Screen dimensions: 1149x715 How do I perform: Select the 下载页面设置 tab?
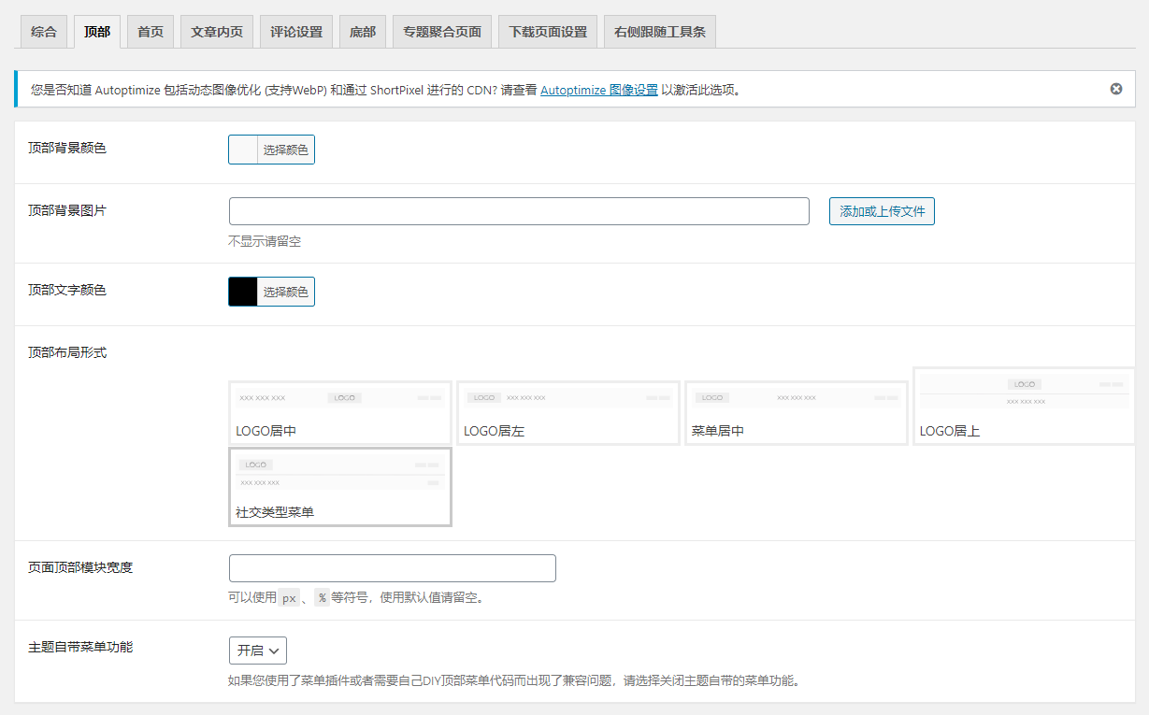548,32
